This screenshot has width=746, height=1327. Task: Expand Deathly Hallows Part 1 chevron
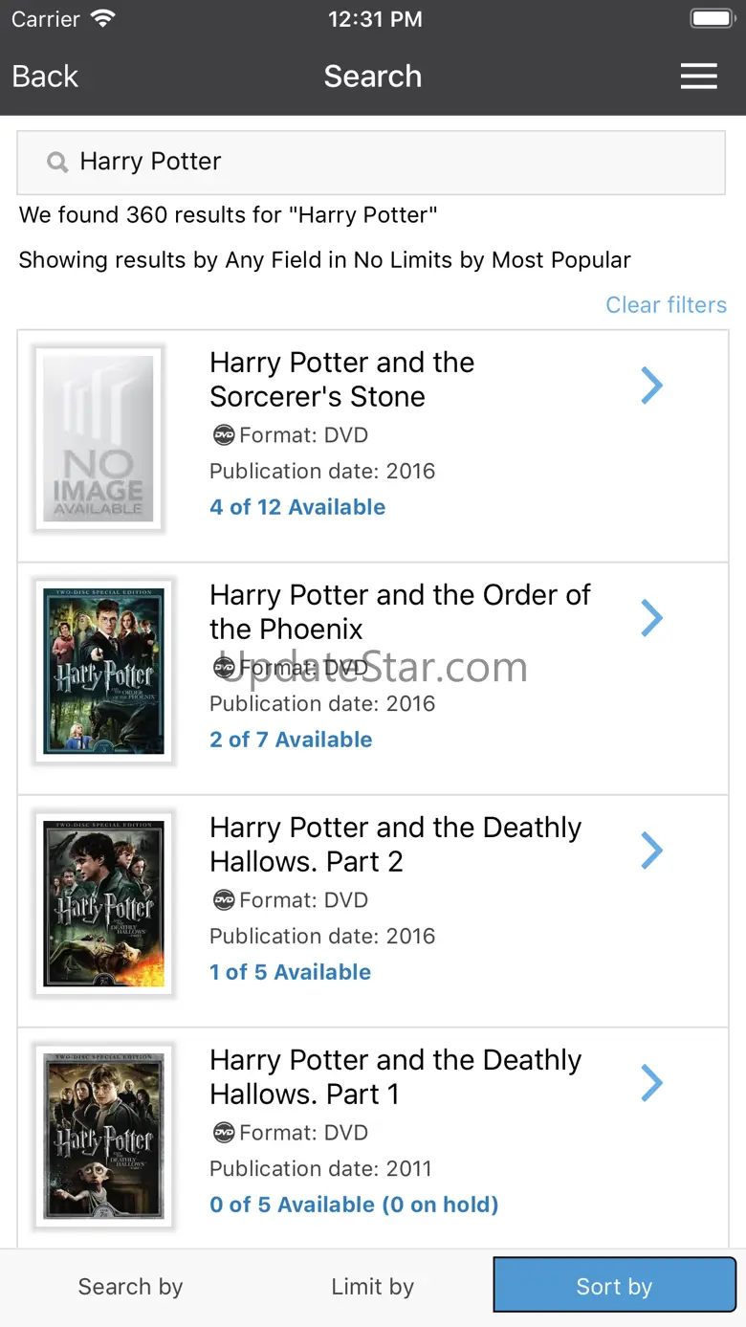[x=651, y=1083]
